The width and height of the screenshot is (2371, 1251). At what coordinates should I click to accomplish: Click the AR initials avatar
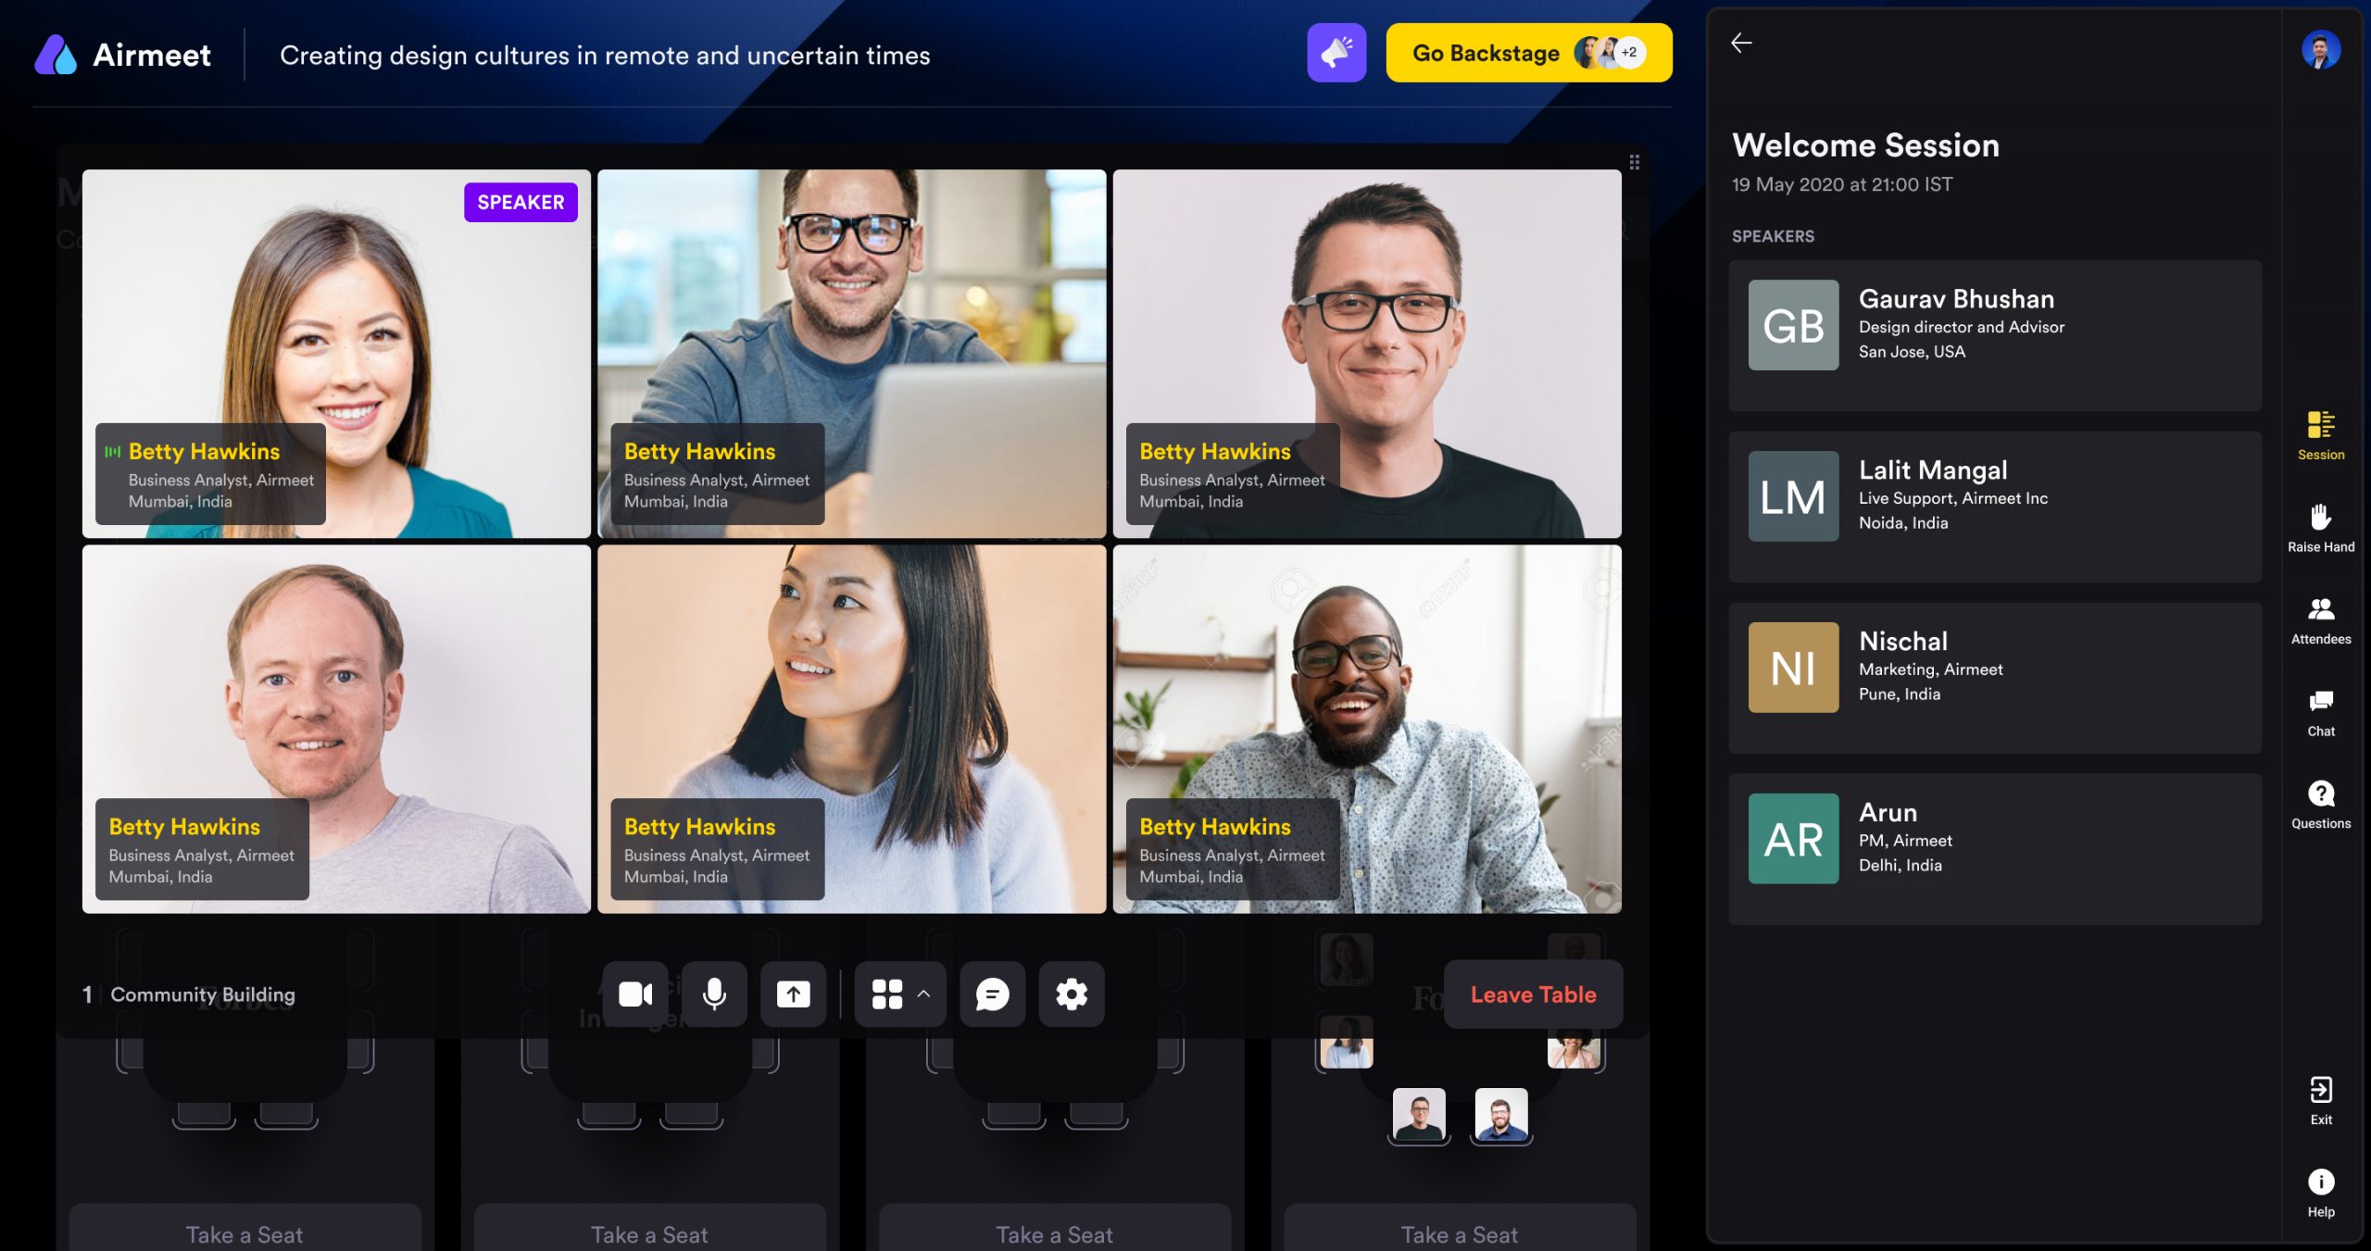pyautogui.click(x=1793, y=839)
